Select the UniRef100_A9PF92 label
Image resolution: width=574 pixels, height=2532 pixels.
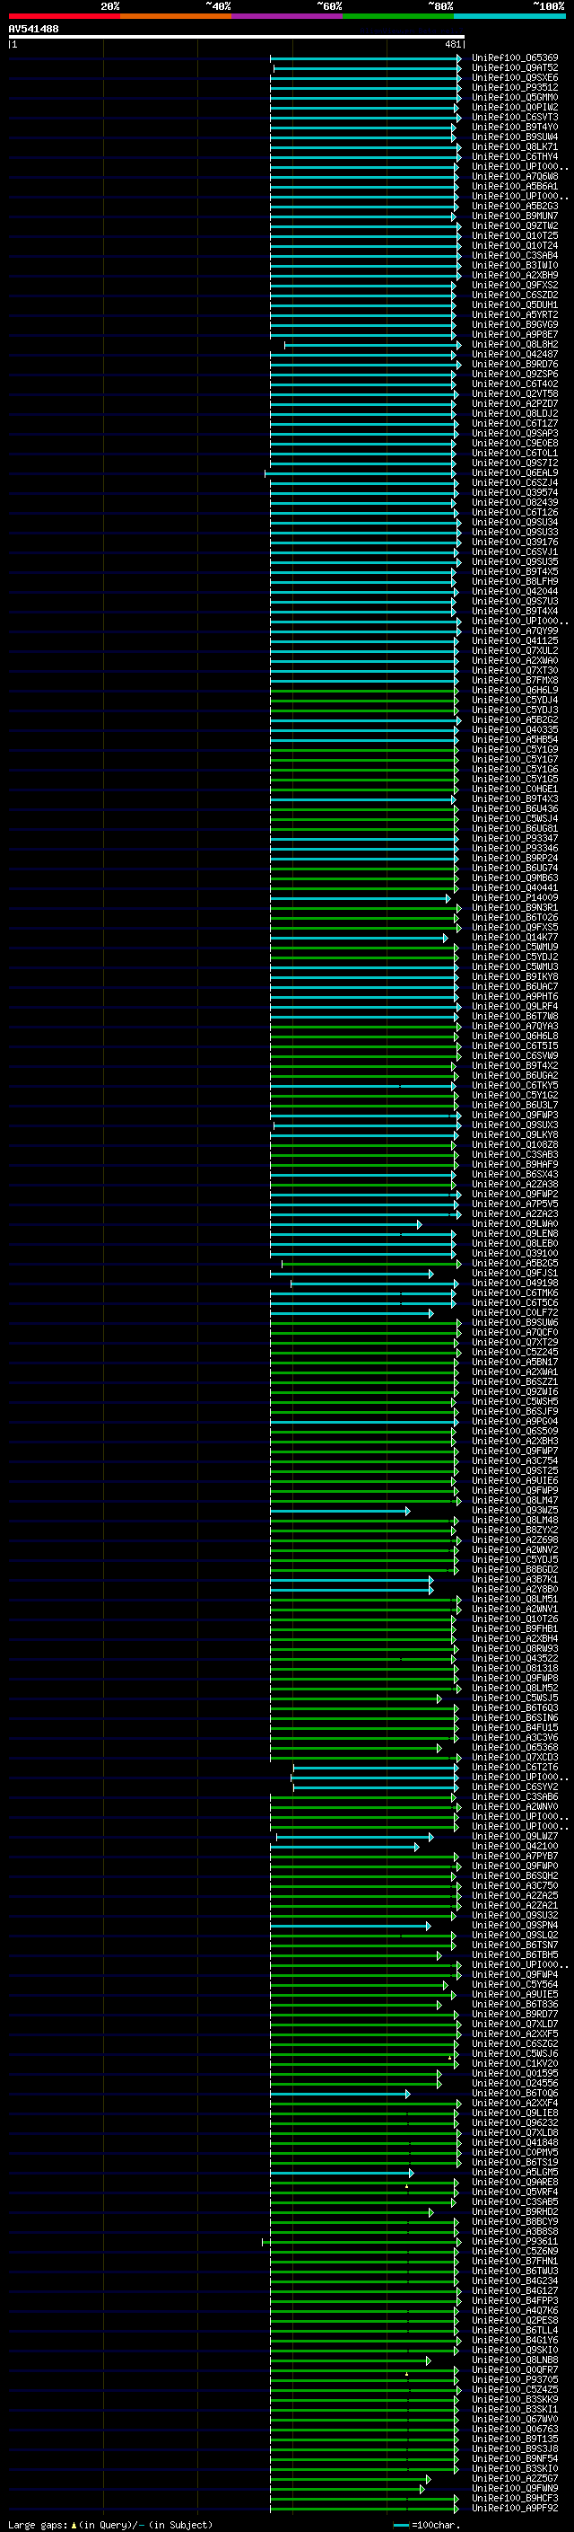[x=515, y=2509]
